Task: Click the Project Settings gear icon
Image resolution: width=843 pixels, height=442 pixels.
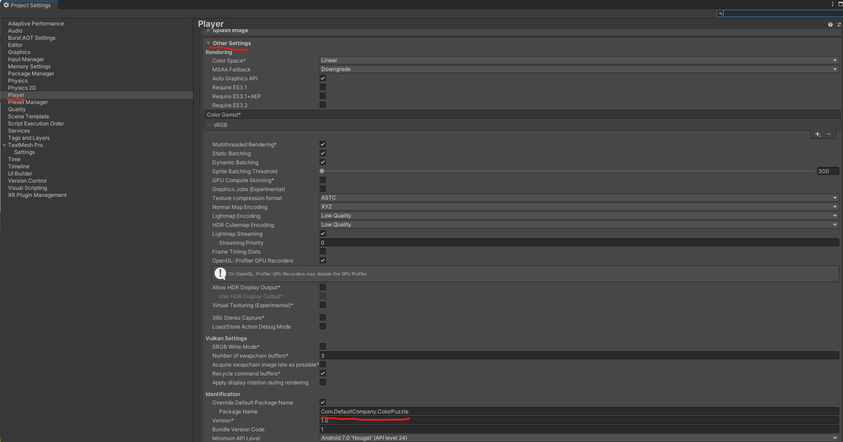Action: (6, 5)
